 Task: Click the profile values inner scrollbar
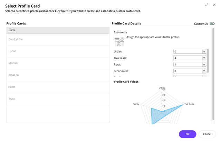(208, 61)
